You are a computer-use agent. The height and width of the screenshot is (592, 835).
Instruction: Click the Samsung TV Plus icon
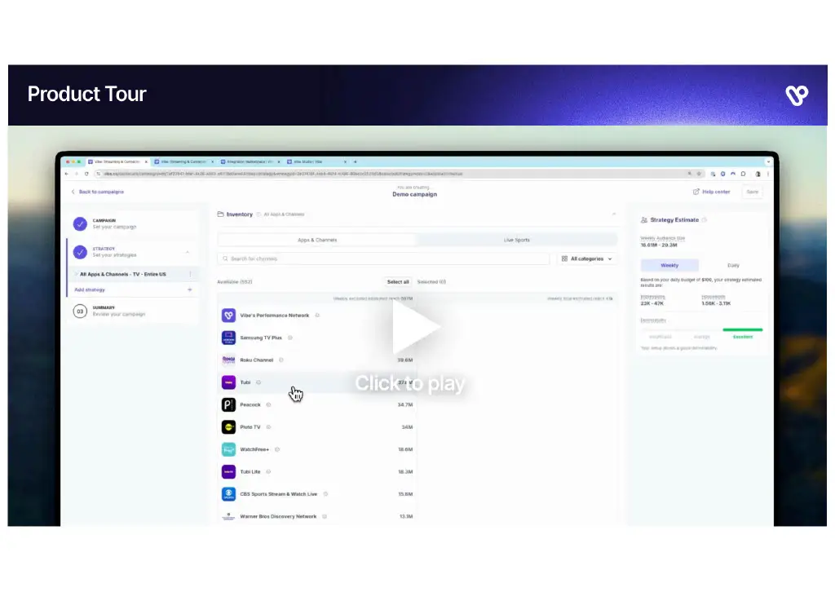(x=228, y=338)
